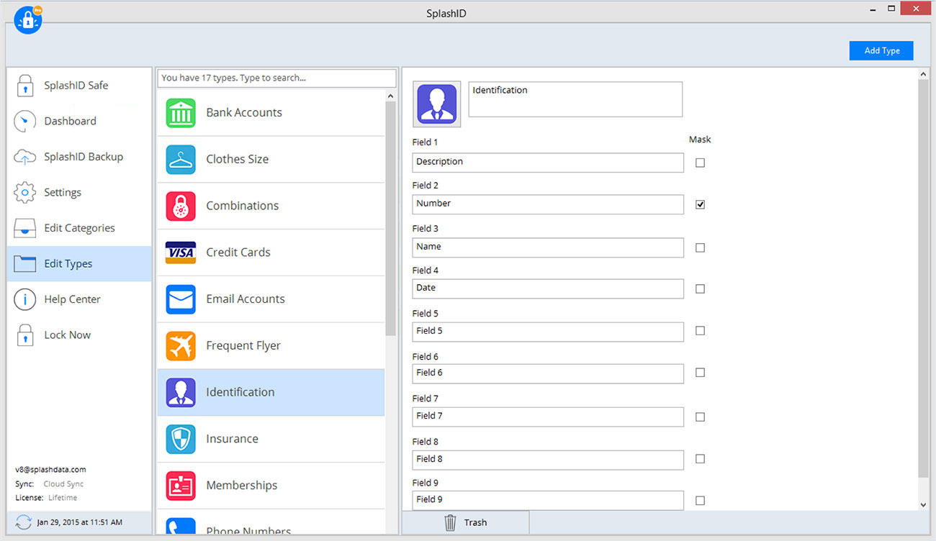The height and width of the screenshot is (541, 936).
Task: Select the Insurance shield icon
Action: coord(181,439)
